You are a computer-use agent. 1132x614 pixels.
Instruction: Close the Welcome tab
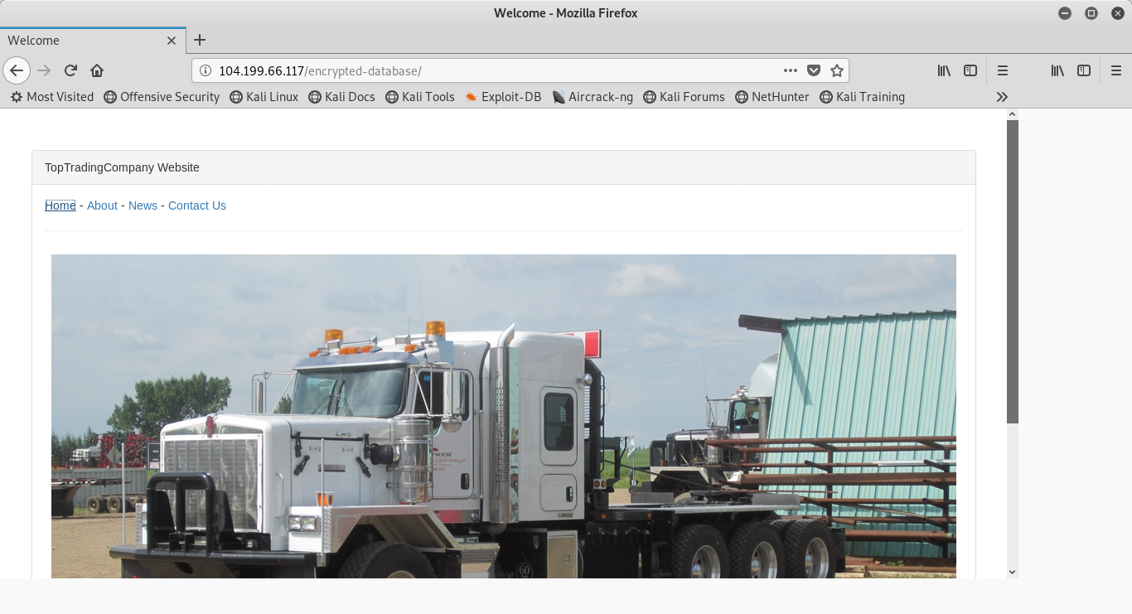[x=172, y=40]
